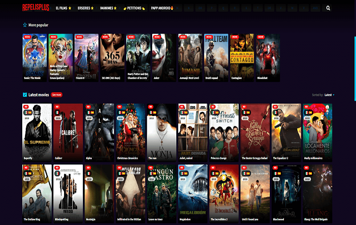Click the MOVIE badge on Bloodshot poster
Screen dimensions: 356x225
[x=261, y=37]
